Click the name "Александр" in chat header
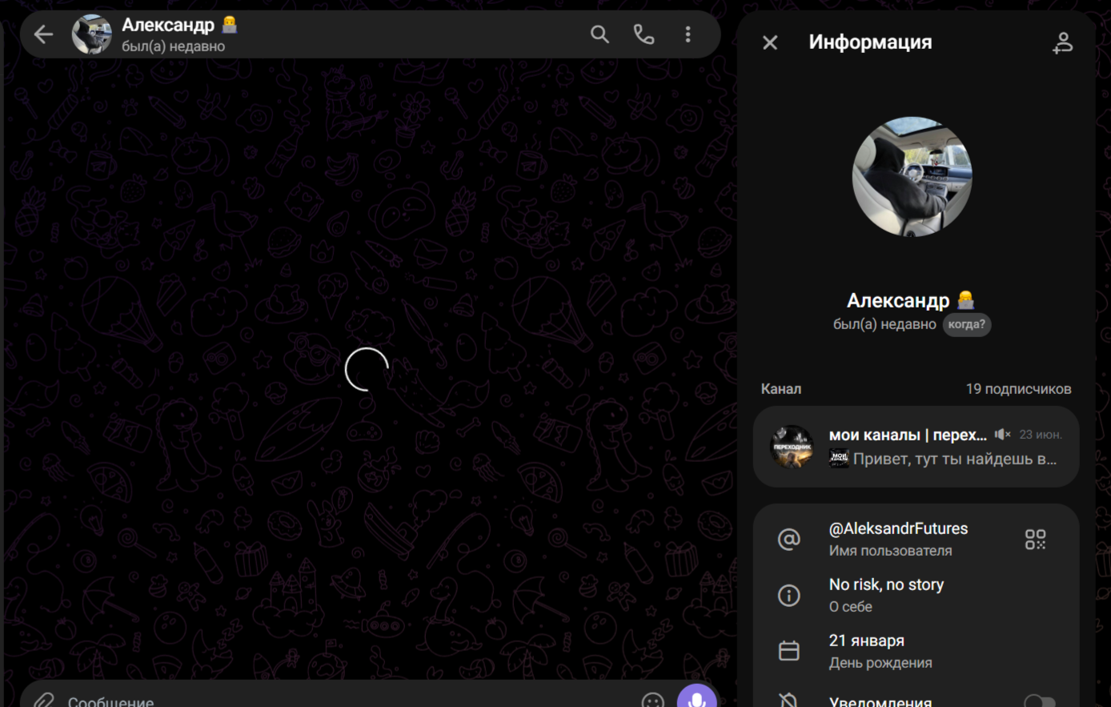 [168, 25]
